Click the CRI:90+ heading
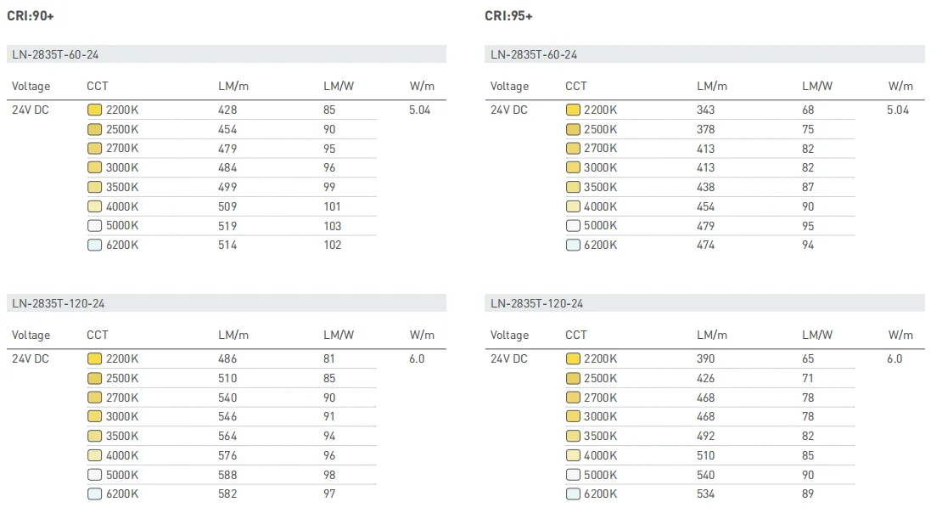This screenshot has width=942, height=519. click(31, 16)
